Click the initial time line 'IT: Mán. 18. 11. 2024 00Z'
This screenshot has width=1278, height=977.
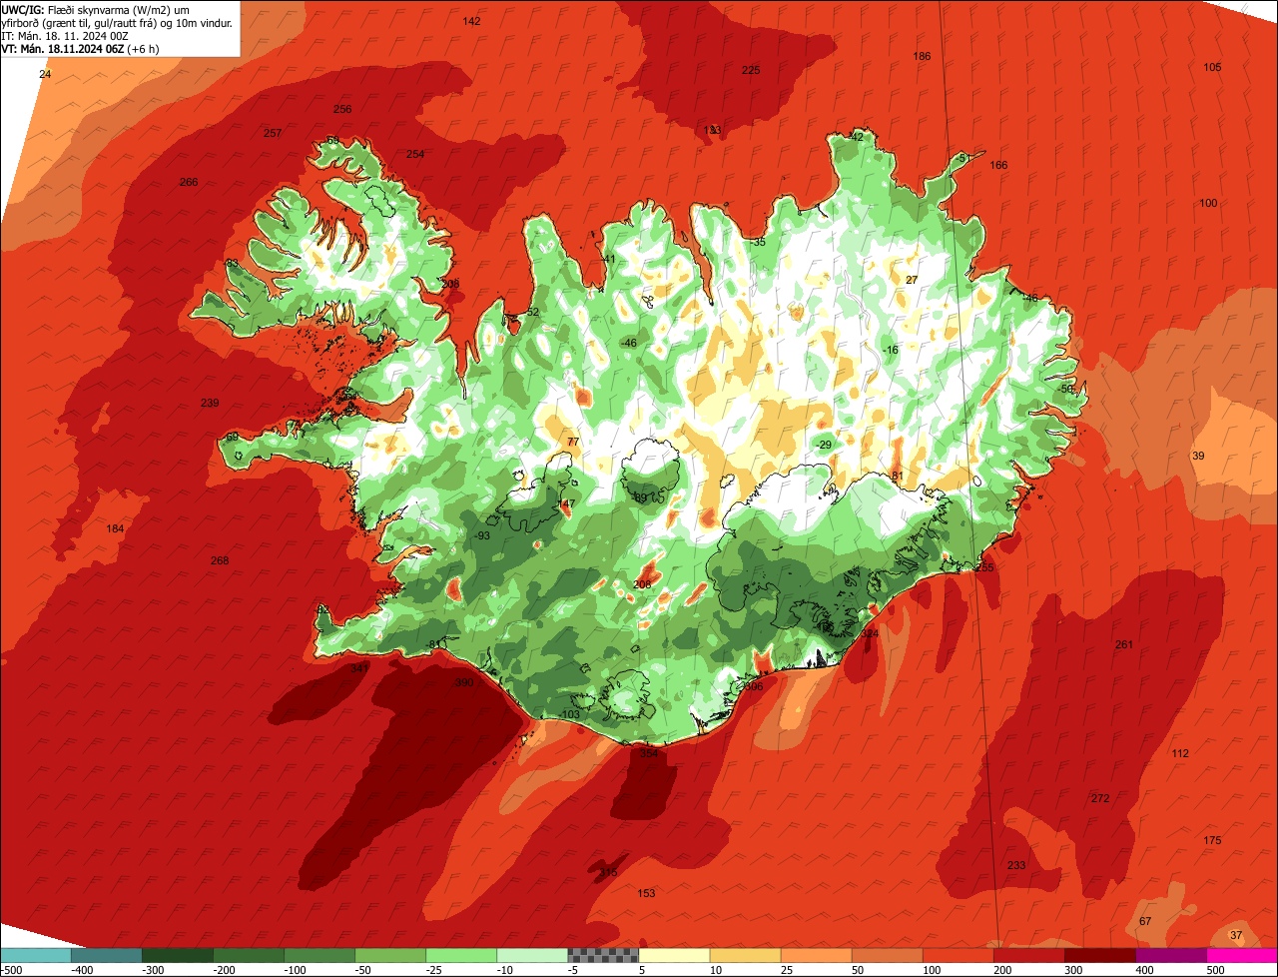pyautogui.click(x=64, y=35)
